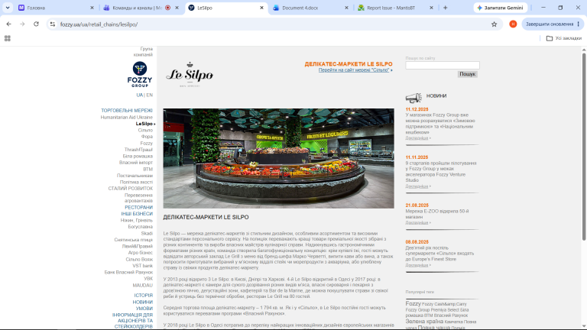The image size is (587, 330).
Task: Open Humanitarian Aid Ukraine link
Action: coord(127,117)
